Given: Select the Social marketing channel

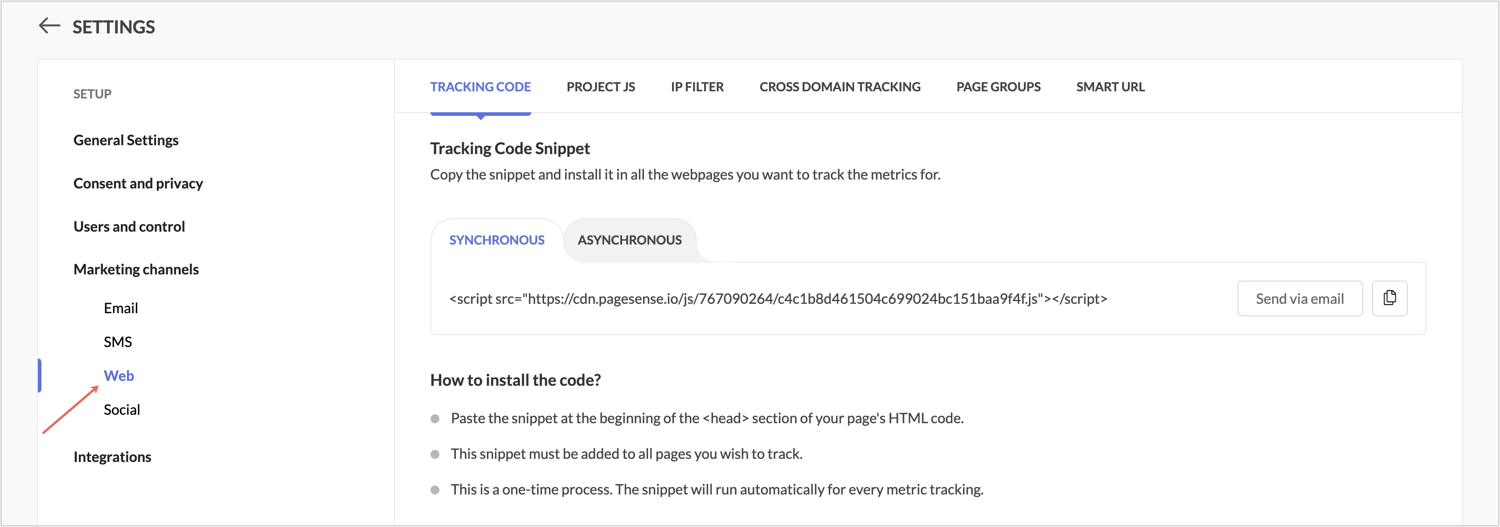Looking at the screenshot, I should [122, 409].
